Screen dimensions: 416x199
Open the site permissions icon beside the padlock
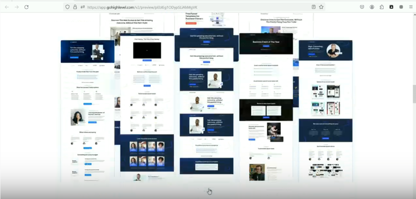coord(83,7)
